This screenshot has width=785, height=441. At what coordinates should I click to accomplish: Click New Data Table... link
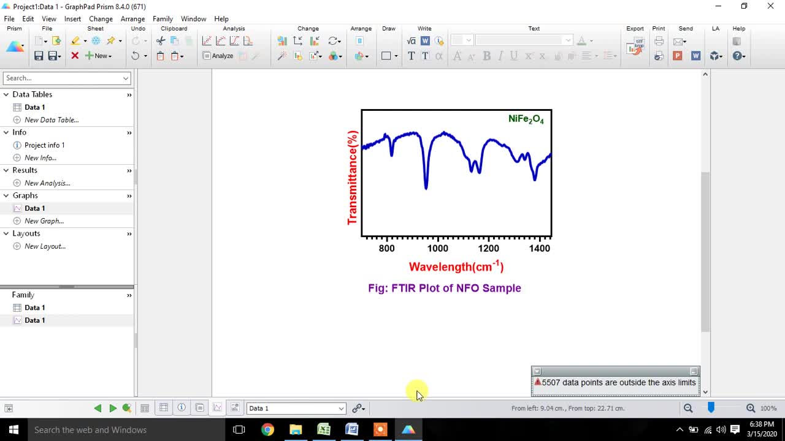click(x=52, y=120)
